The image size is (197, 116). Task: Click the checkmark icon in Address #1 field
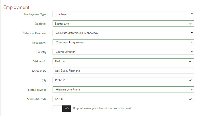tap(190, 61)
